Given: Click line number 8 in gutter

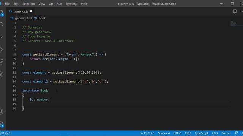Looking at the screenshot, I should tap(15, 54).
